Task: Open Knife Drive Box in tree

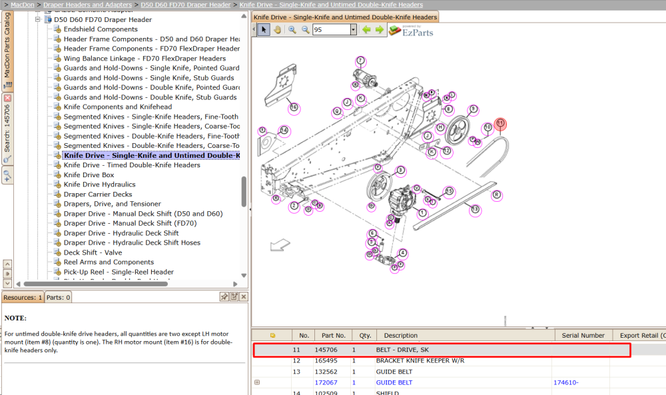Action: (x=89, y=175)
